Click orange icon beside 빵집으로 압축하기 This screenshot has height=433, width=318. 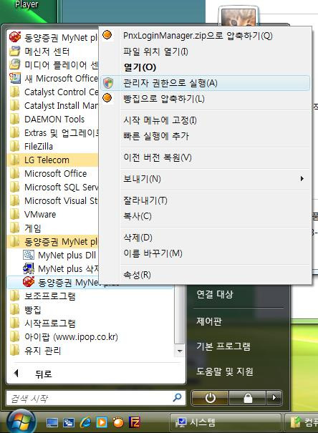click(x=107, y=98)
